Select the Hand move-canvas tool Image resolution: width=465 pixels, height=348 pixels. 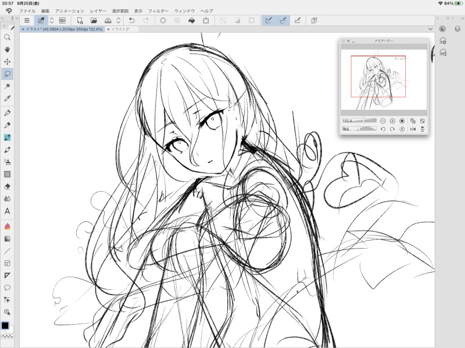(8, 49)
